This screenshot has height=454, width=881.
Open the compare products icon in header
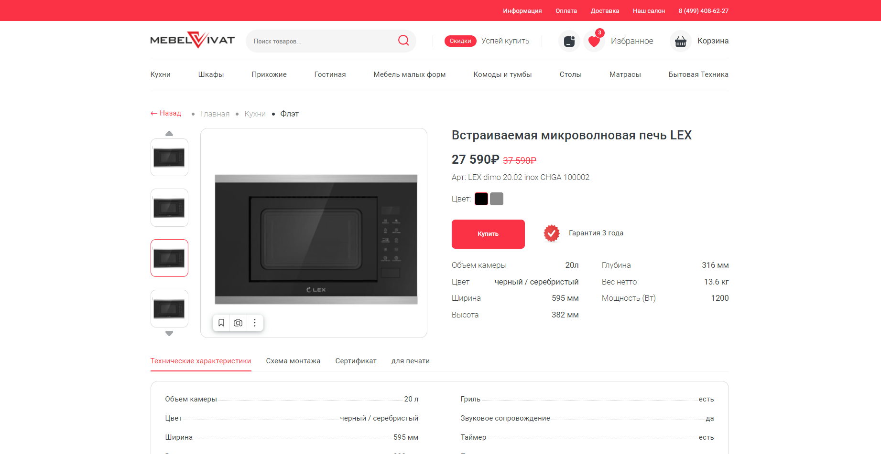(569, 41)
